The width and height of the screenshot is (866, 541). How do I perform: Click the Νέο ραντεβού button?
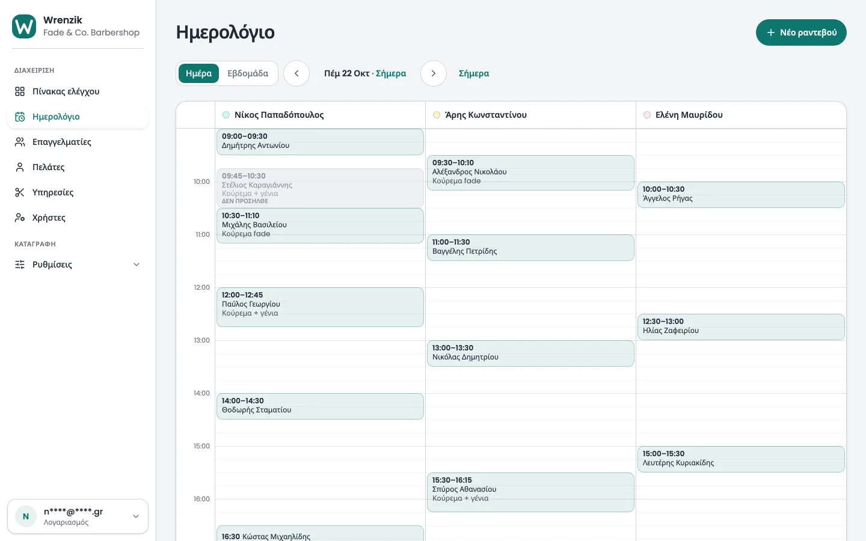click(x=801, y=32)
